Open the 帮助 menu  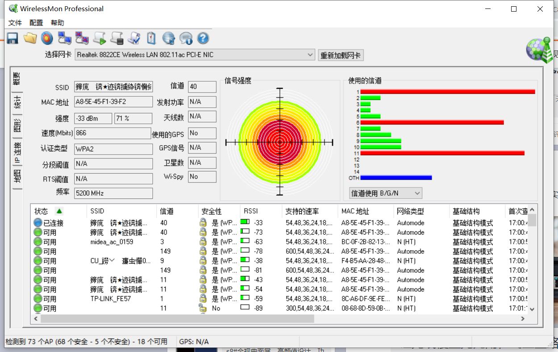[x=58, y=23]
